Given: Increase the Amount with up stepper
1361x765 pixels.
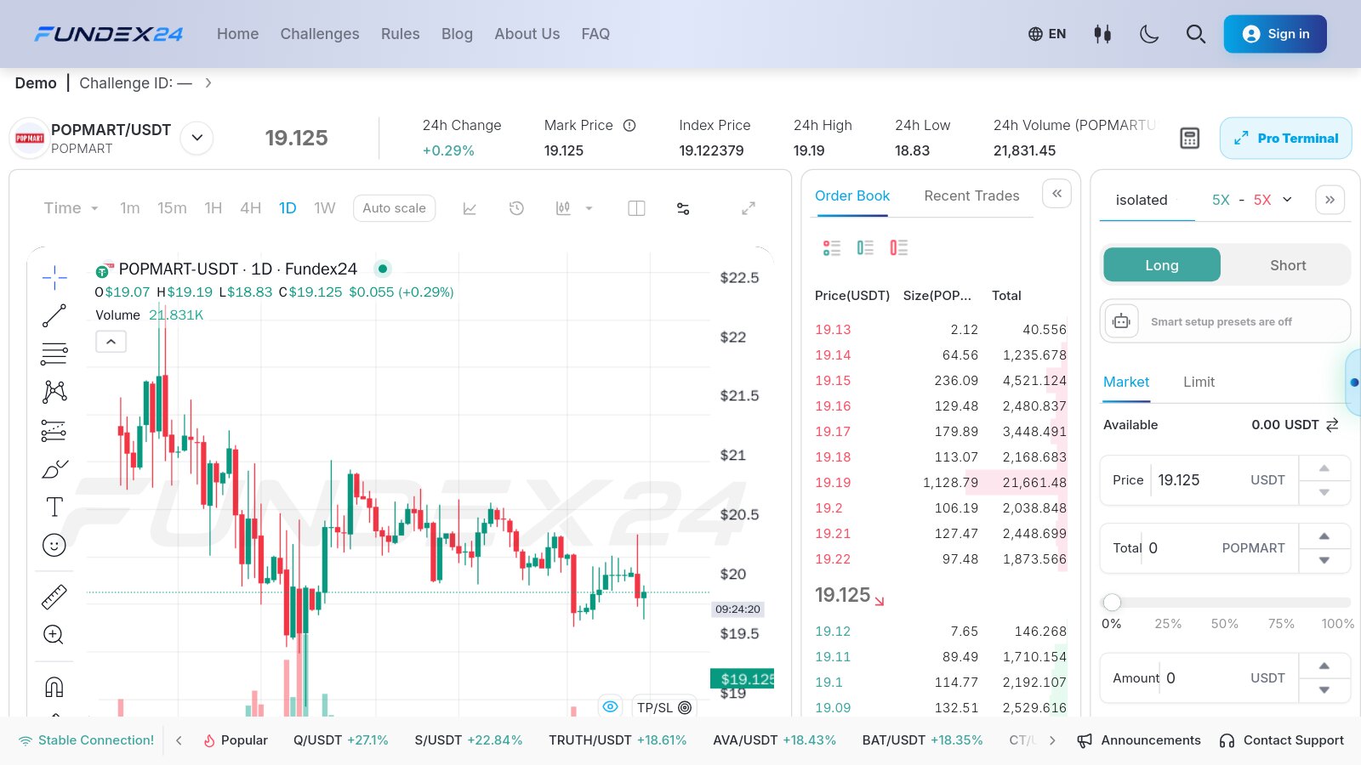Looking at the screenshot, I should point(1324,666).
